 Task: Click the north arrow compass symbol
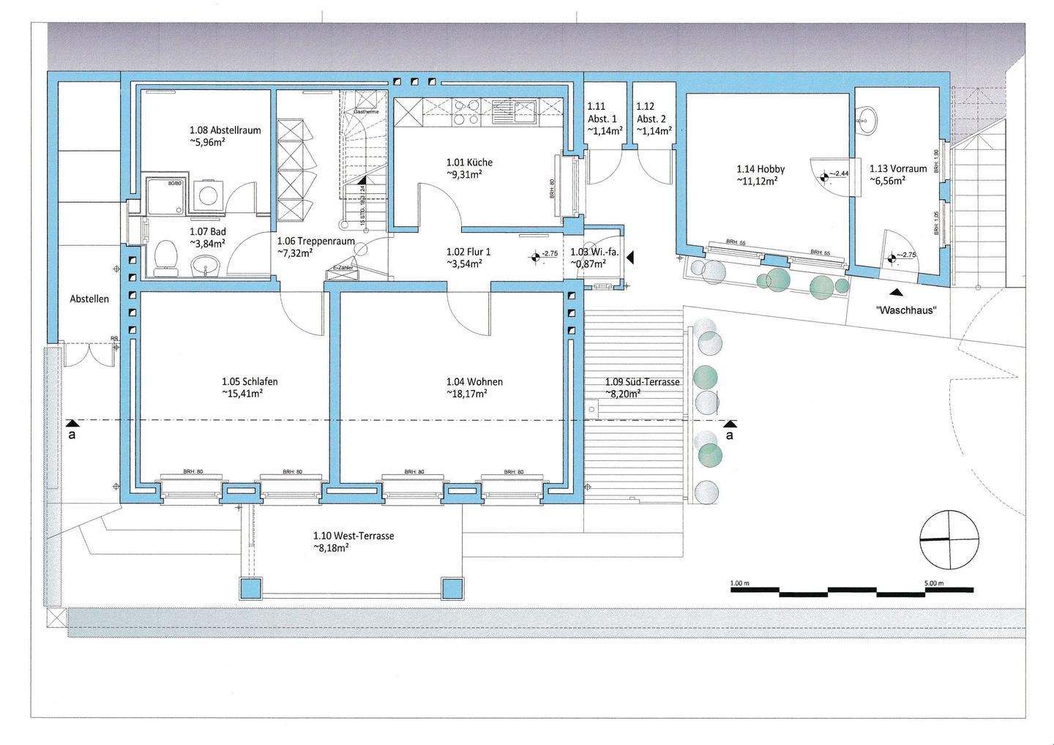pyautogui.click(x=949, y=539)
